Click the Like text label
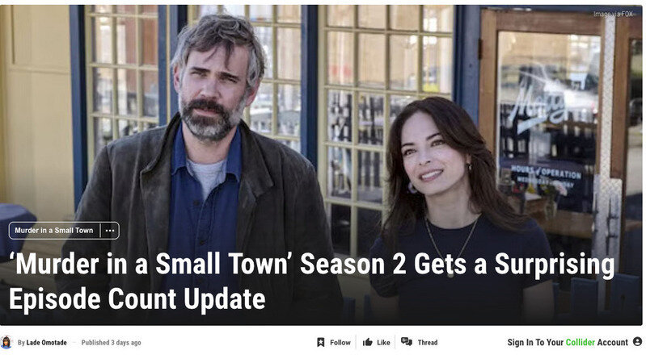This screenshot has width=646, height=363. tap(383, 343)
